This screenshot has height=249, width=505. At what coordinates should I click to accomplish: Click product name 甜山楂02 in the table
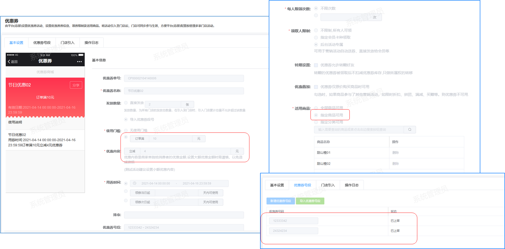324,164
